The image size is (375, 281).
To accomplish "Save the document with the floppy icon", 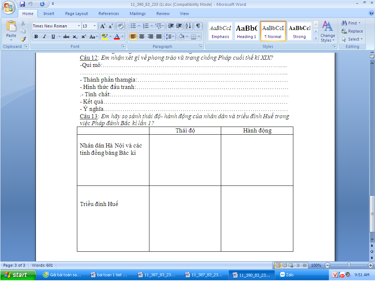I will point(22,4).
